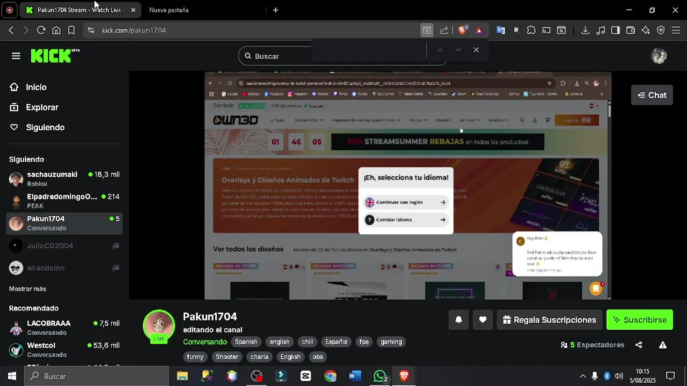Viewport: 687px width, 386px height.
Task: Click Mostrar más under Siguiendo
Action: (x=27, y=288)
